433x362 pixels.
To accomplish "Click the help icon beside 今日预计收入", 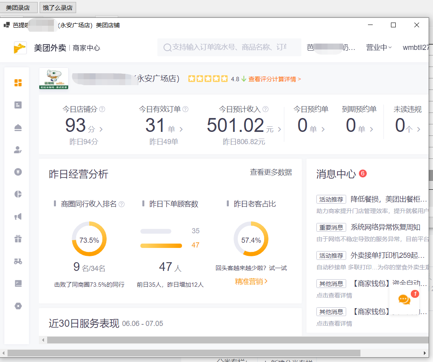I will pos(265,109).
